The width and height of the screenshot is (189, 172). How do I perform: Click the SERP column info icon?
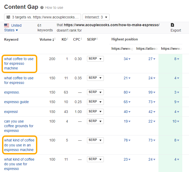click(x=97, y=39)
